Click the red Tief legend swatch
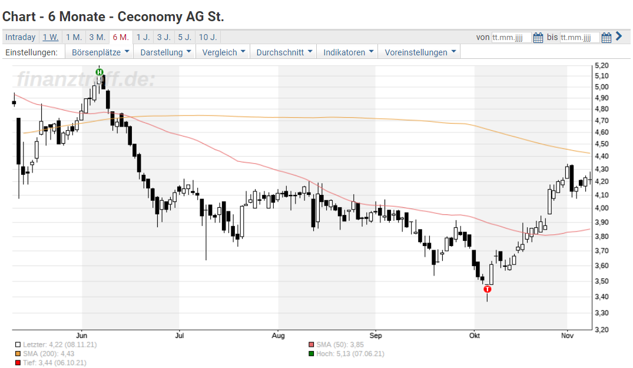The image size is (633, 368). tap(18, 363)
